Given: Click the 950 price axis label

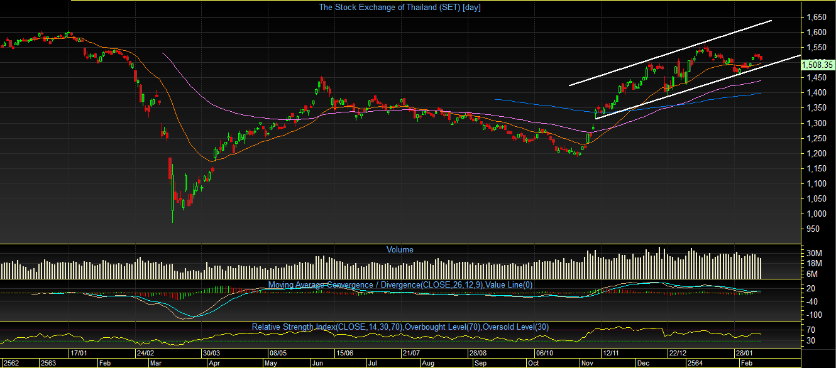Looking at the screenshot, I should click(x=813, y=229).
